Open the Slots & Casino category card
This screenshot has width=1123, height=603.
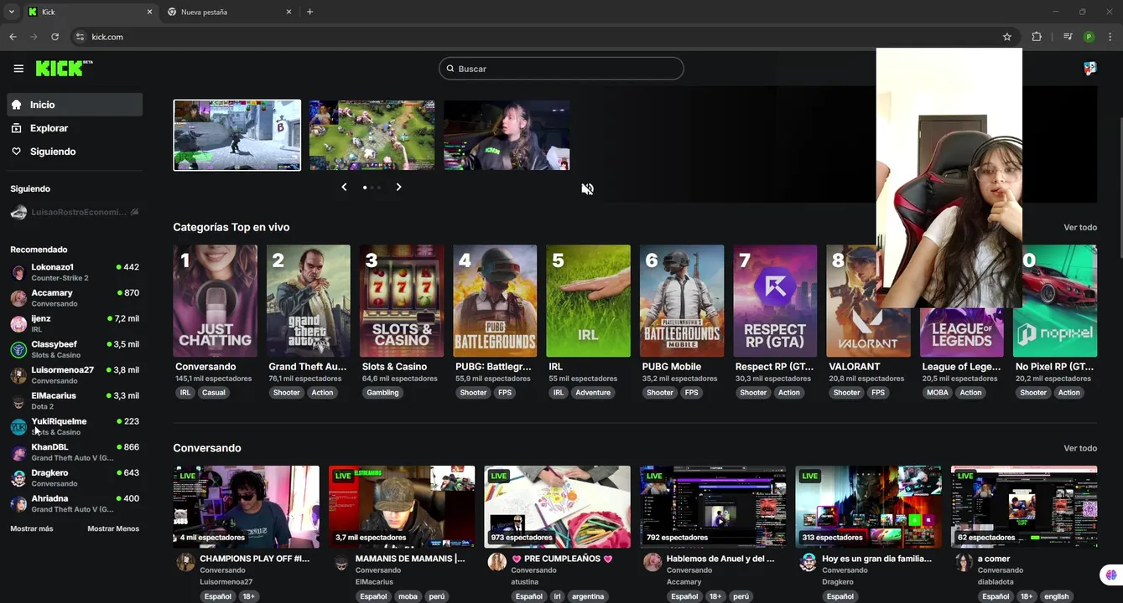point(402,301)
